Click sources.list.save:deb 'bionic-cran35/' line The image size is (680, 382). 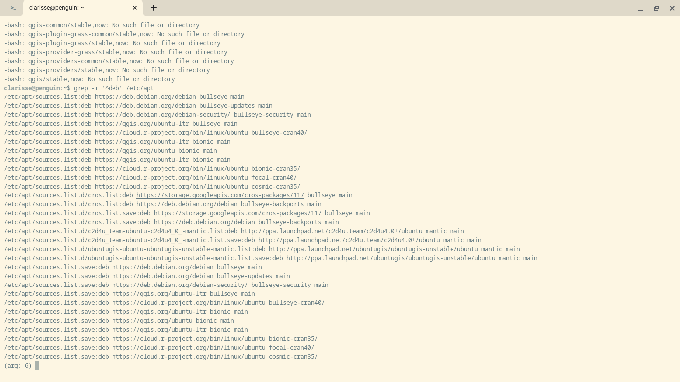click(x=161, y=339)
